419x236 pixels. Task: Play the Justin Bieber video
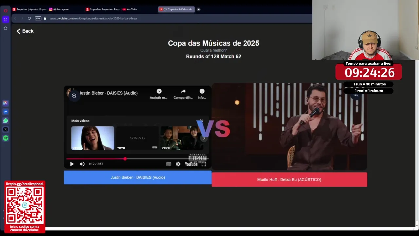click(x=72, y=164)
